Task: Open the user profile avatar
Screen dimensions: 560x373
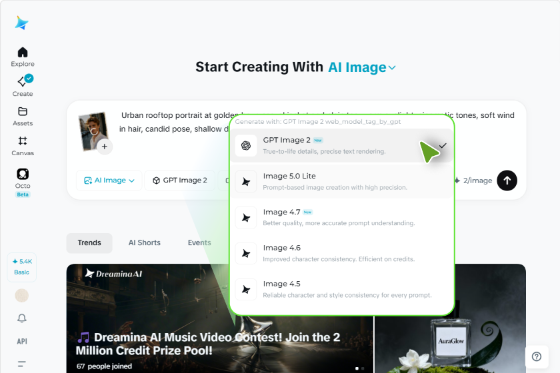Action: [x=22, y=296]
